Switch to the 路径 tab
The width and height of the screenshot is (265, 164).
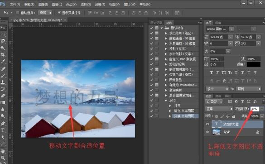(228, 96)
